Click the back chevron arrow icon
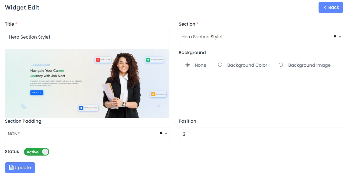This screenshot has width=347, height=178. click(325, 7)
